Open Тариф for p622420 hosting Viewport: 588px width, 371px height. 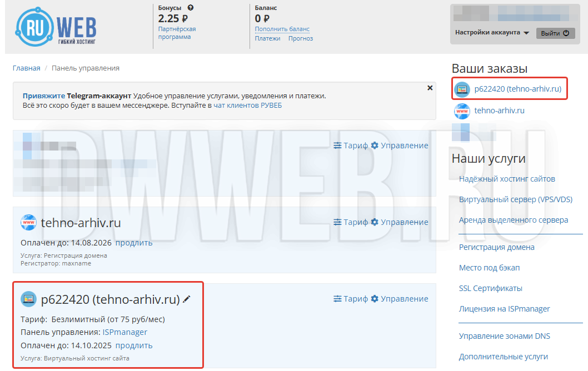tap(350, 299)
